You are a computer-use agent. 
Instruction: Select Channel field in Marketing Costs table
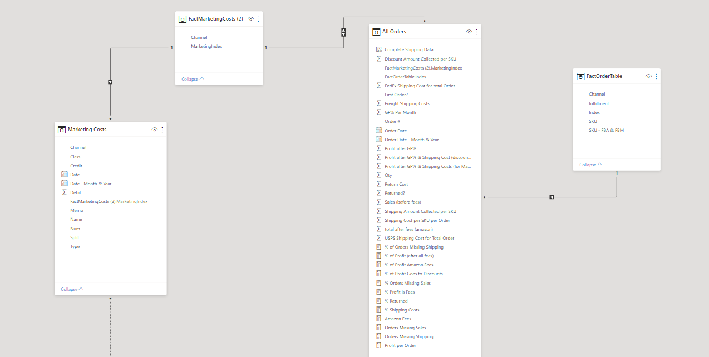point(78,147)
